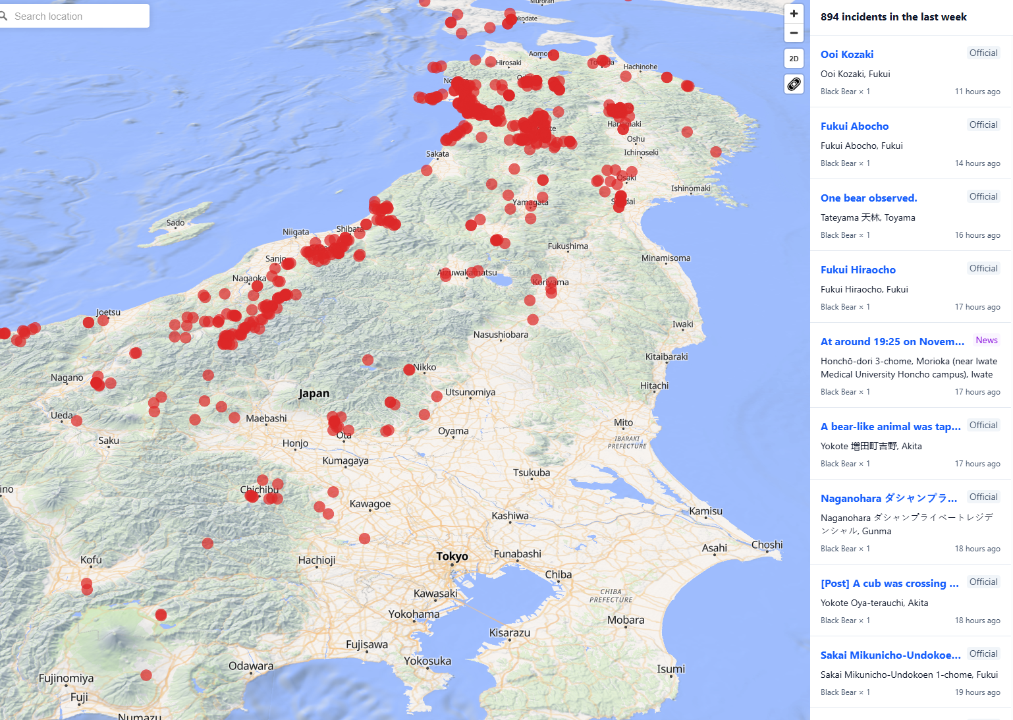Open the 'One bear observed.' report
The height and width of the screenshot is (720, 1013).
point(868,198)
